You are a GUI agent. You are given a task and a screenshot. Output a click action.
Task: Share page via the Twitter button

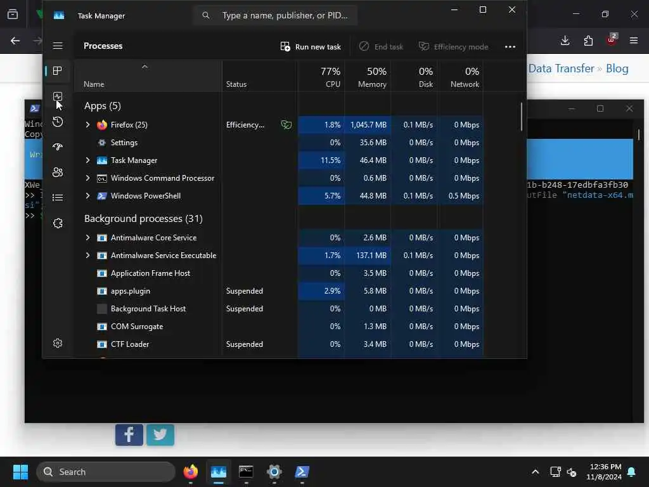(160, 435)
